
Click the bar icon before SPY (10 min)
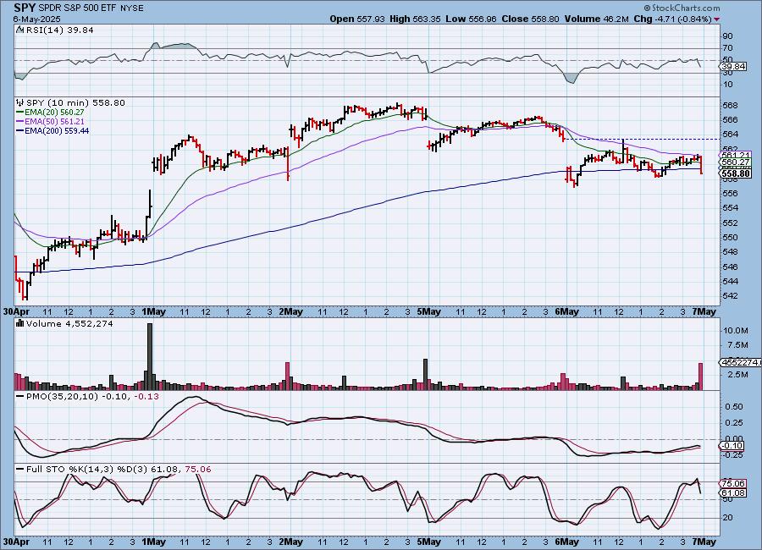(x=20, y=102)
